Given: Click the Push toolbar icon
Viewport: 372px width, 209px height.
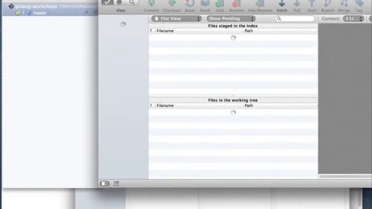Looking at the screenshot, I should pos(312,3).
